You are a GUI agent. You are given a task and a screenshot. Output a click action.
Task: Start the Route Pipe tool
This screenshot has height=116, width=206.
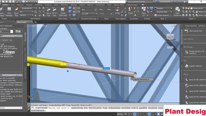coord(16,12)
